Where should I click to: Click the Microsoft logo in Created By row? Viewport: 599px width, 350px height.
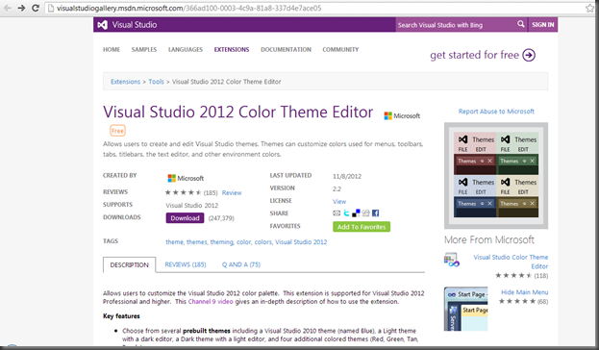pos(186,178)
